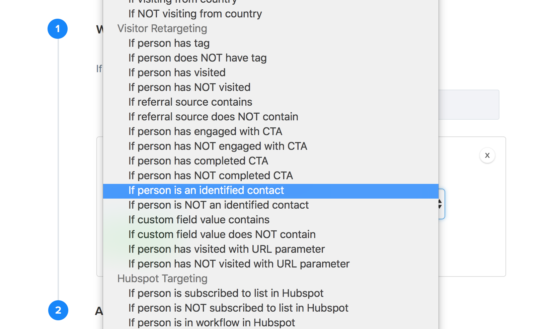Remove condition with the round x button

tap(487, 155)
